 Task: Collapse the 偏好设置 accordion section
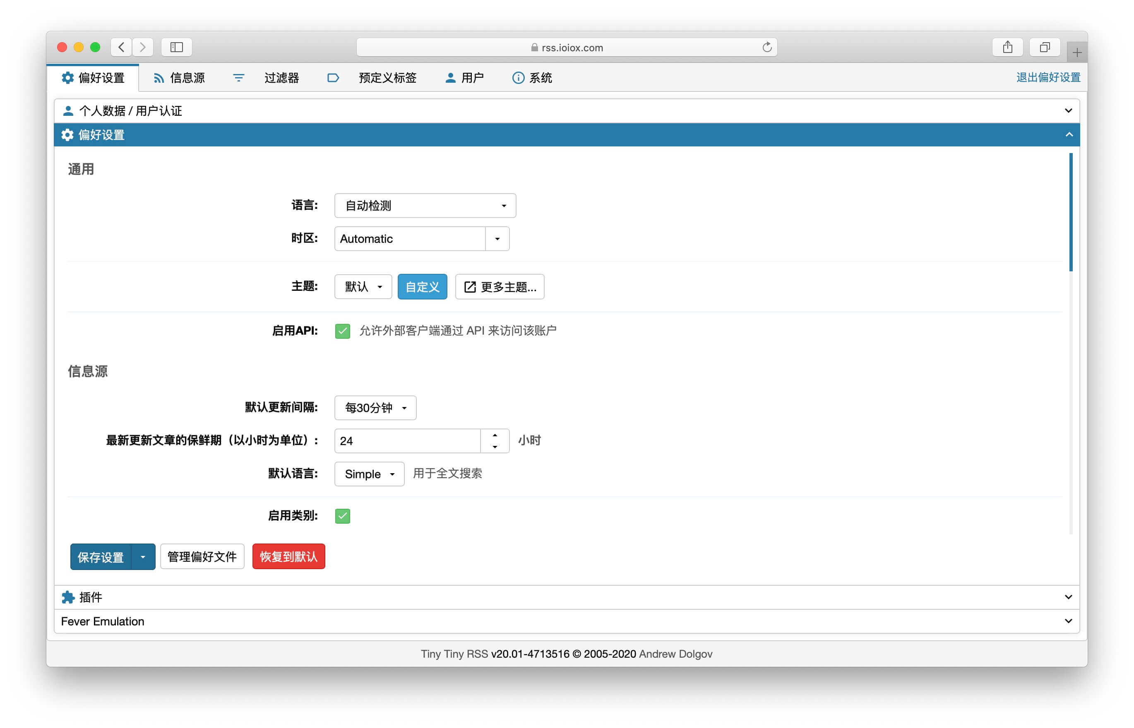click(x=567, y=135)
